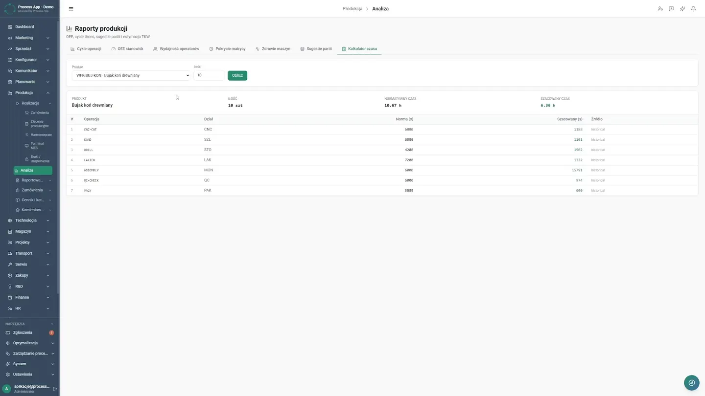The image size is (705, 396).
Task: Click the QC-CHECK operation cell
Action: 91,180
